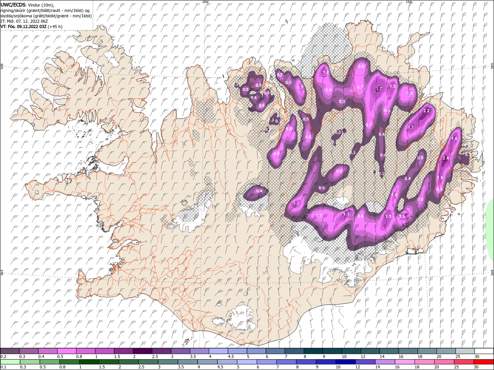Select upper legend dark purple swatch between 2 and 2.5
This screenshot has height=370, width=494.
[x=142, y=351]
